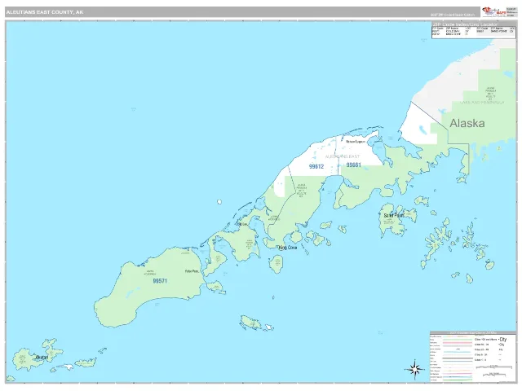Screen dimensions: 522x391
Task: Click the 'LAKE AND PENINSULA' county label
Action: (x=482, y=103)
